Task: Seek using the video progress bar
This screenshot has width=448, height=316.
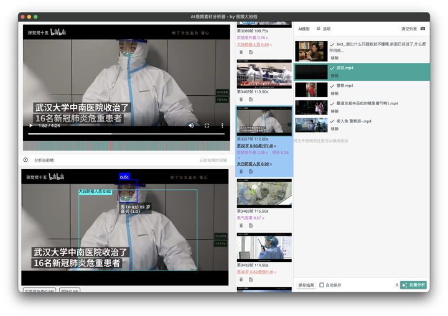Action: coord(126,133)
